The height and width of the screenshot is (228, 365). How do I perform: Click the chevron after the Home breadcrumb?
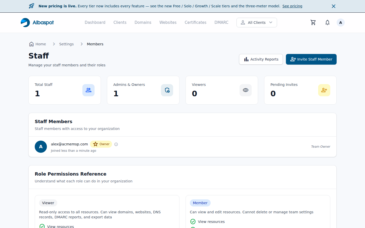tap(54, 44)
